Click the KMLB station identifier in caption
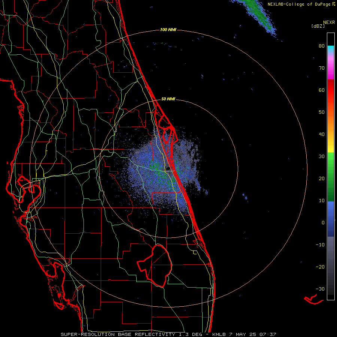Viewport: 337px width, 337px height. [x=219, y=334]
